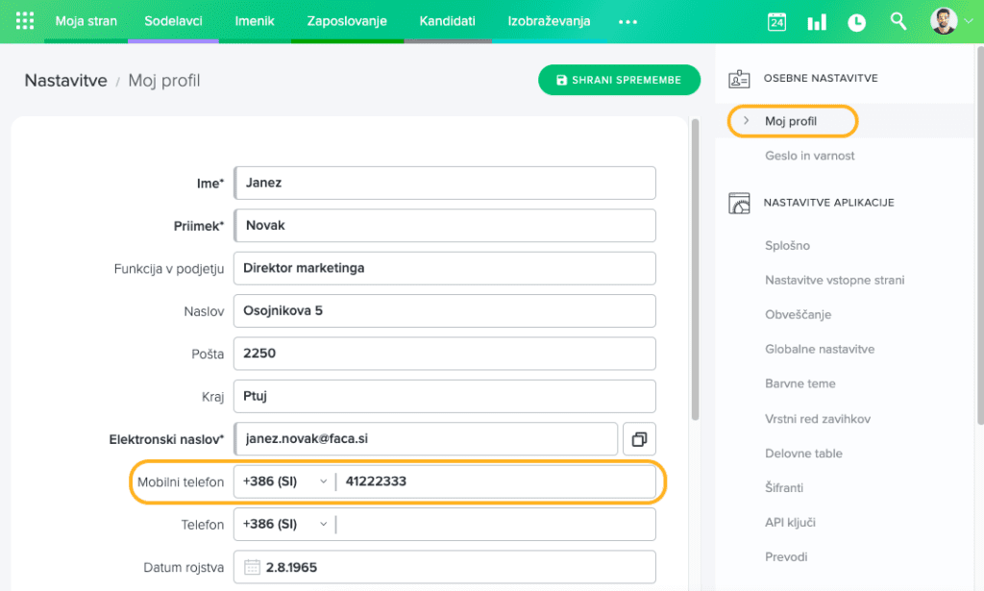The width and height of the screenshot is (984, 591).
Task: Click the form's vertical scrollbar
Action: coord(695,269)
